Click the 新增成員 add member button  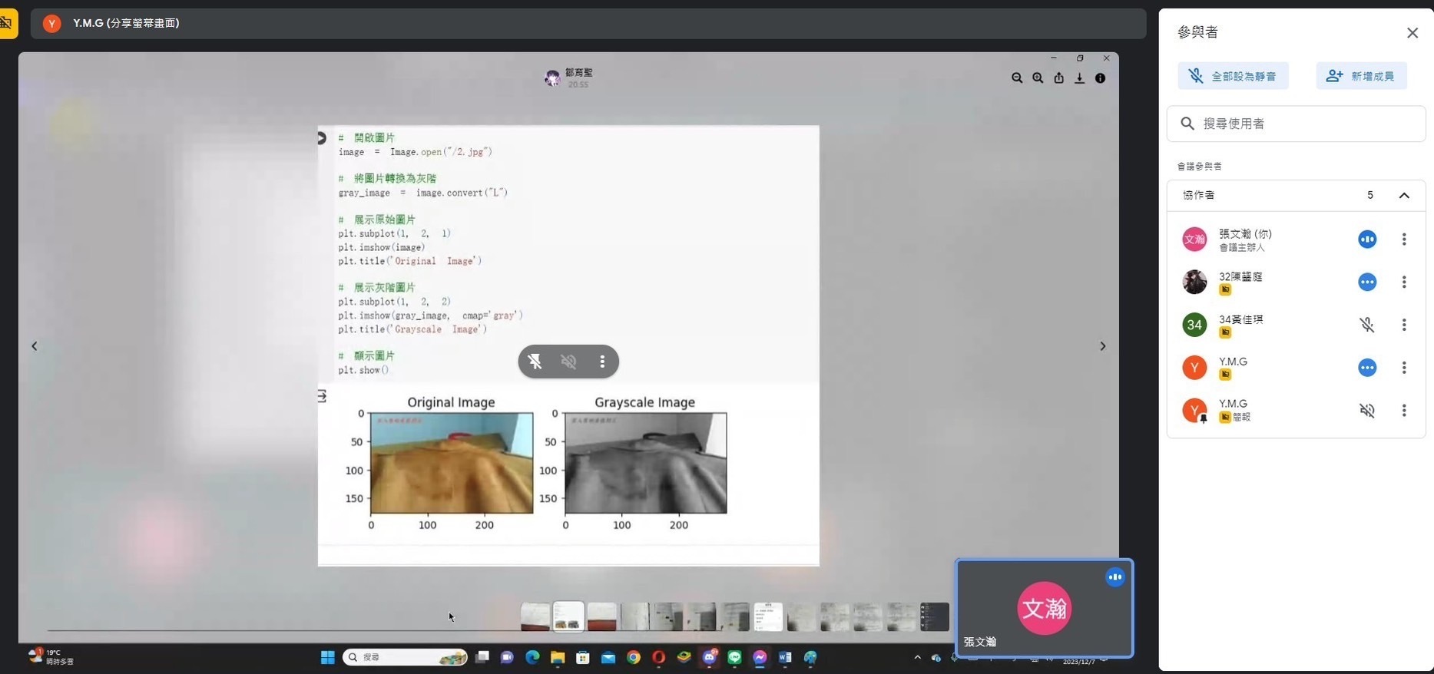pyautogui.click(x=1361, y=76)
